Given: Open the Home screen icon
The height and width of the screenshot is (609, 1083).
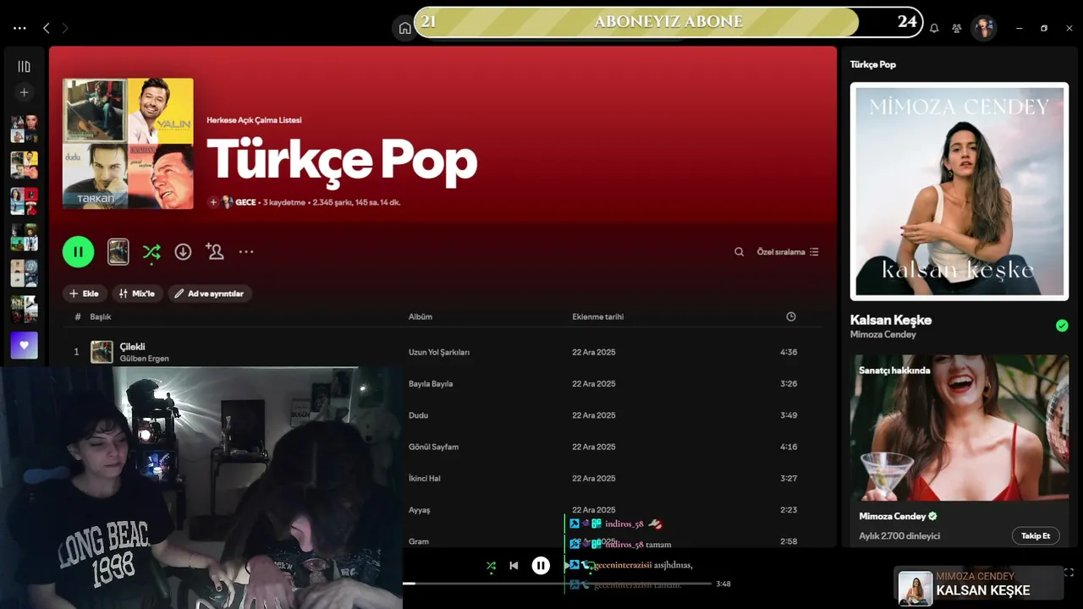Looking at the screenshot, I should click(x=404, y=28).
